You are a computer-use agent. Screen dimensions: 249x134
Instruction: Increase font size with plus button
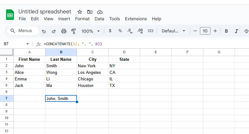215,31
